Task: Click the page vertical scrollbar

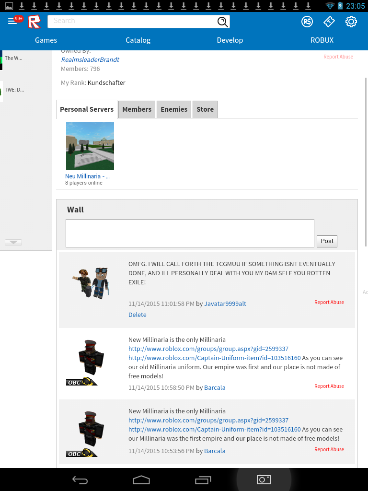Action: 366,162
